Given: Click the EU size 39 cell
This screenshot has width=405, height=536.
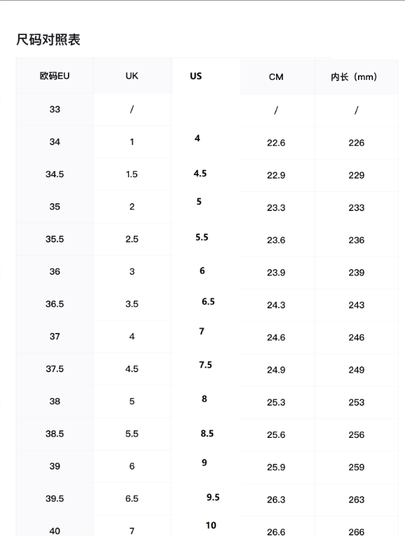Looking at the screenshot, I should [55, 466].
